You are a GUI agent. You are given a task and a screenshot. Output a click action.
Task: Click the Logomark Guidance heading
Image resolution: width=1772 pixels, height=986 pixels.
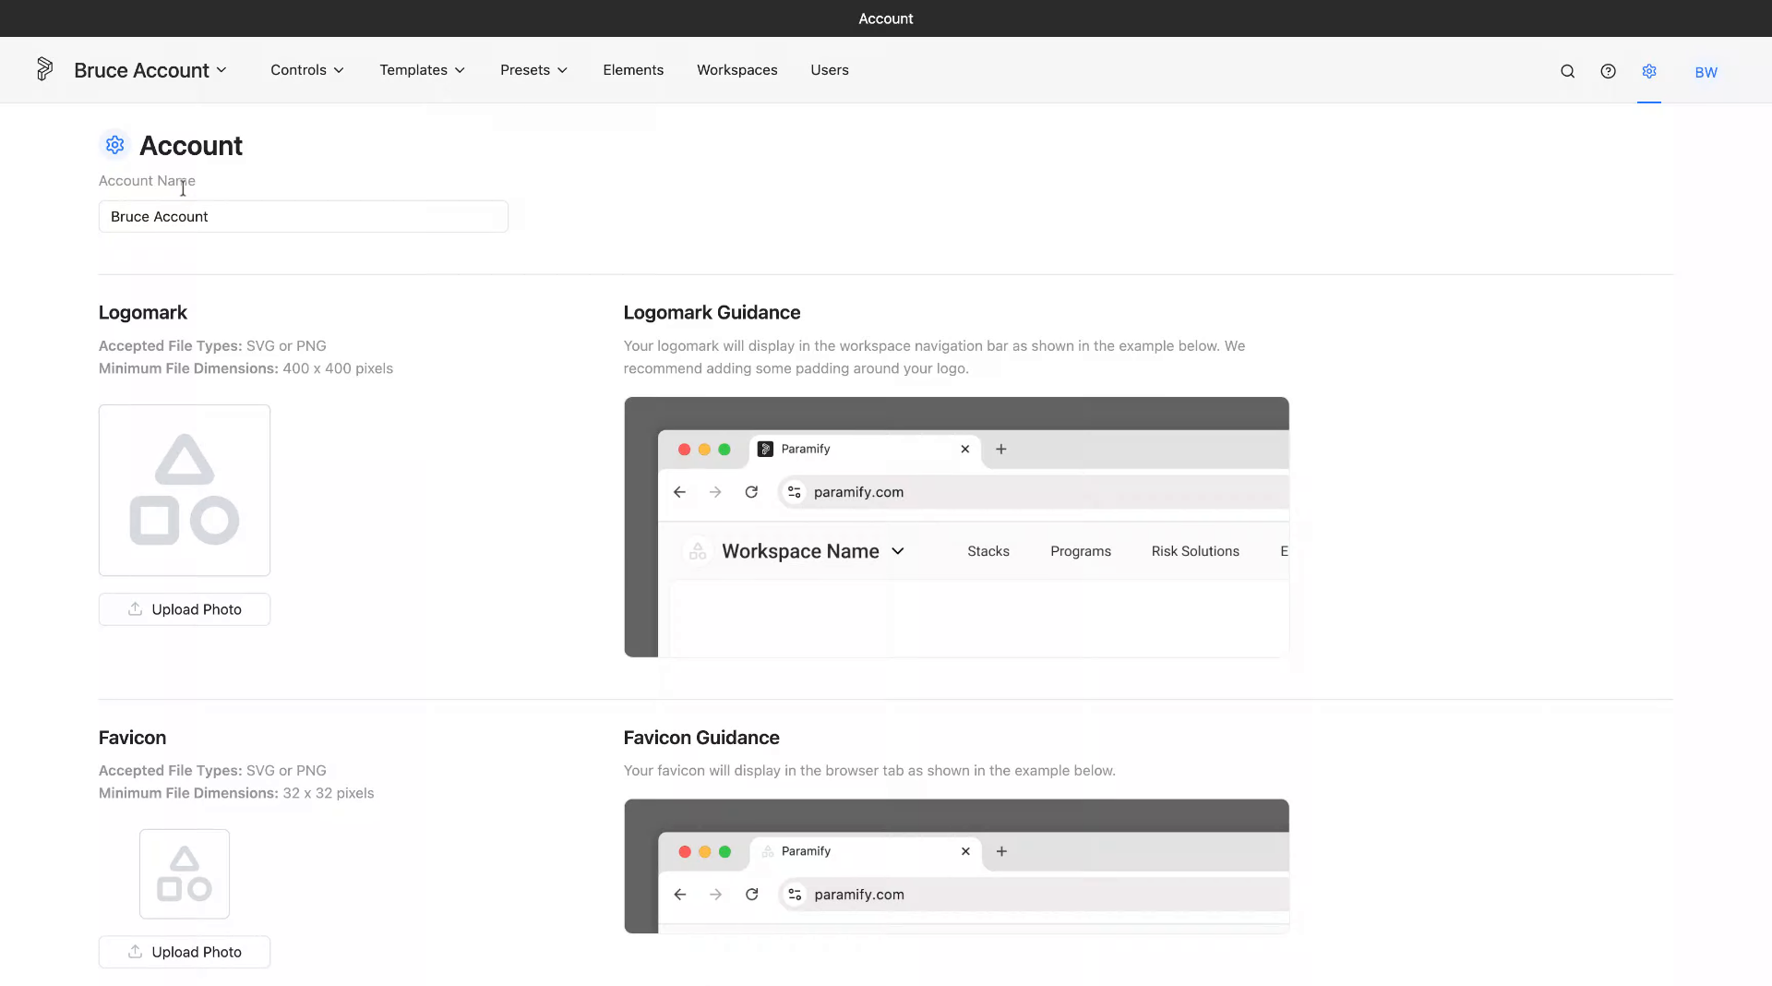pos(712,313)
